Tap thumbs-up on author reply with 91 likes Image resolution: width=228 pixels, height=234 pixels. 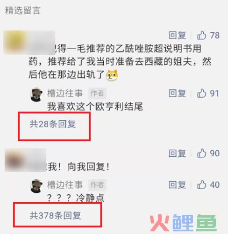point(201,93)
